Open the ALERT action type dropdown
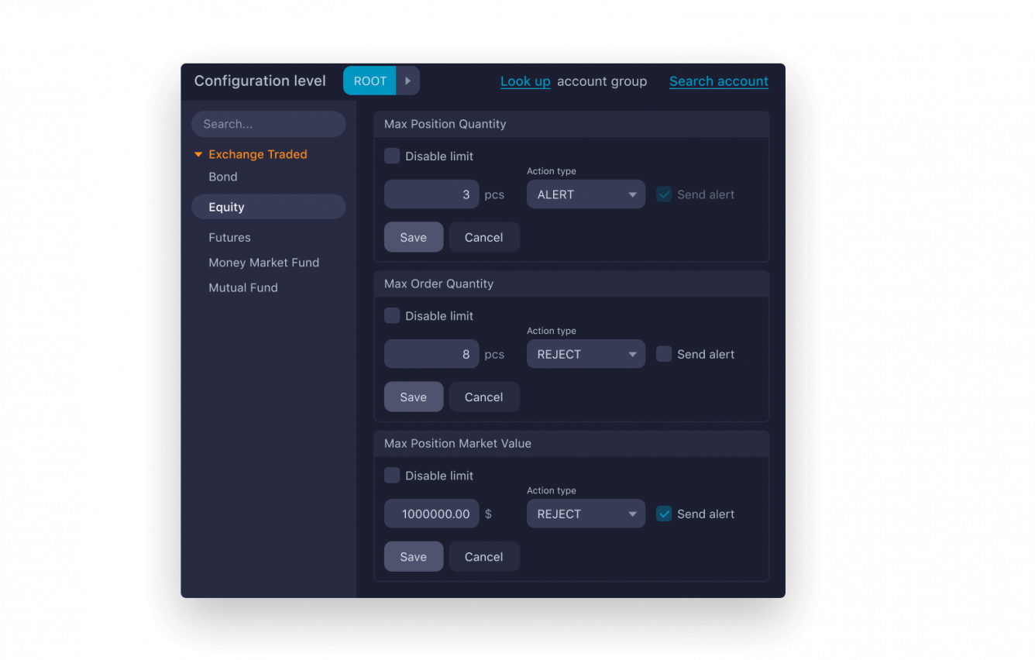Image resolution: width=1035 pixels, height=660 pixels. 586,194
